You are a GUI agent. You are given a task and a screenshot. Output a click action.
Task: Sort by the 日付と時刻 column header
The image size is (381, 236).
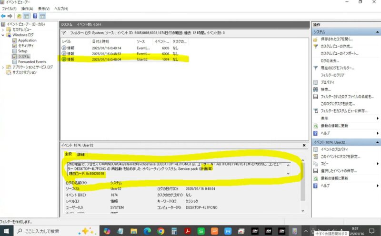pyautogui.click(x=112, y=41)
